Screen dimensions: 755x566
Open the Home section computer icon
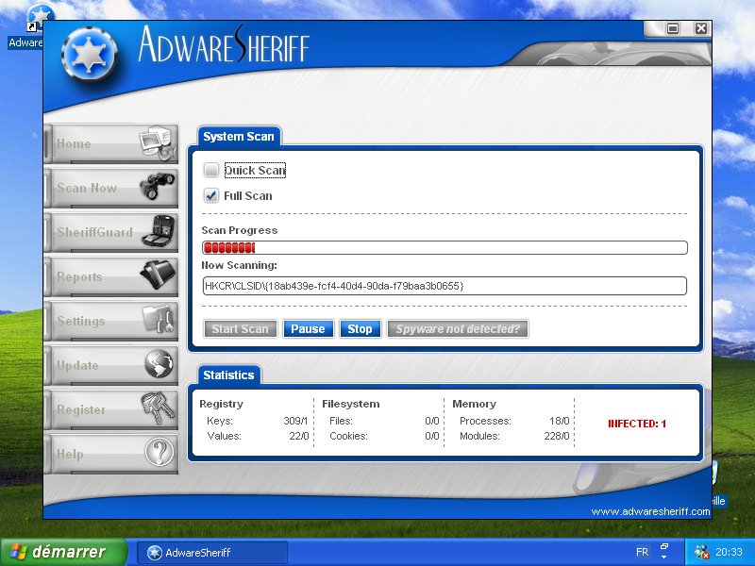pyautogui.click(x=156, y=143)
